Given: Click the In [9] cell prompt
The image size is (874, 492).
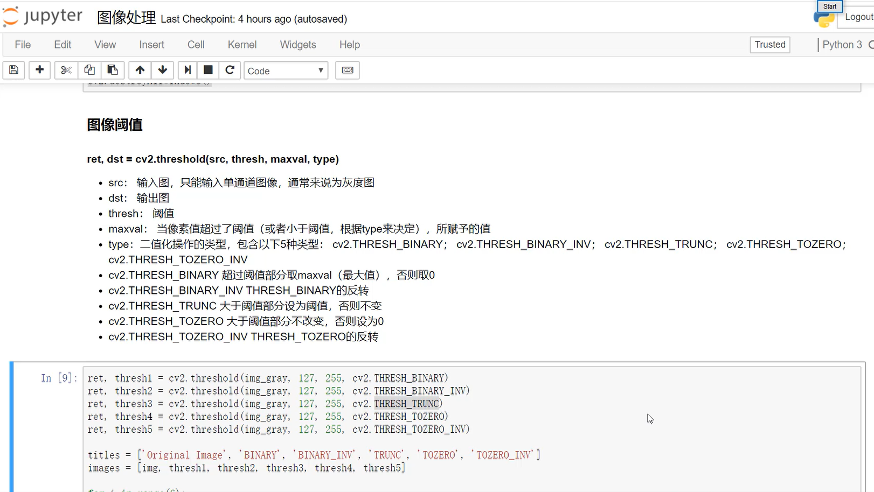Looking at the screenshot, I should [59, 378].
